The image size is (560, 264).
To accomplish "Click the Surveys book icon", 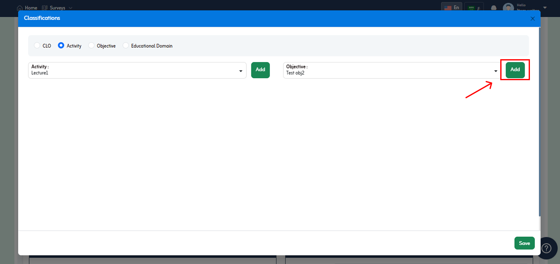I will pos(45,8).
